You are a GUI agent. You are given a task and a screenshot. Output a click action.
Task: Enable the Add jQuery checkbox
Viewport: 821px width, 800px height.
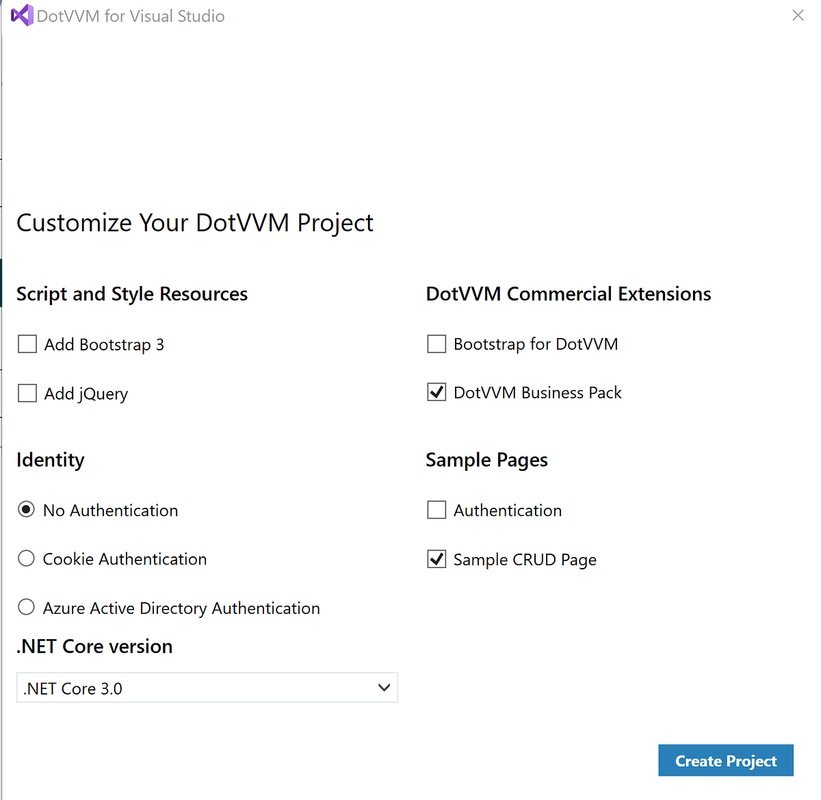click(27, 393)
